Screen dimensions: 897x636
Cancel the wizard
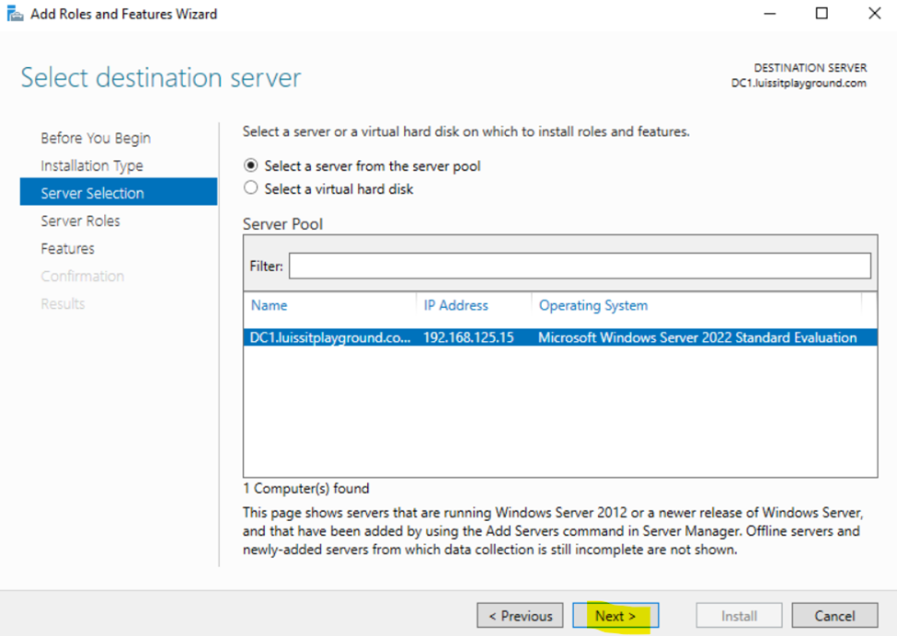834,616
